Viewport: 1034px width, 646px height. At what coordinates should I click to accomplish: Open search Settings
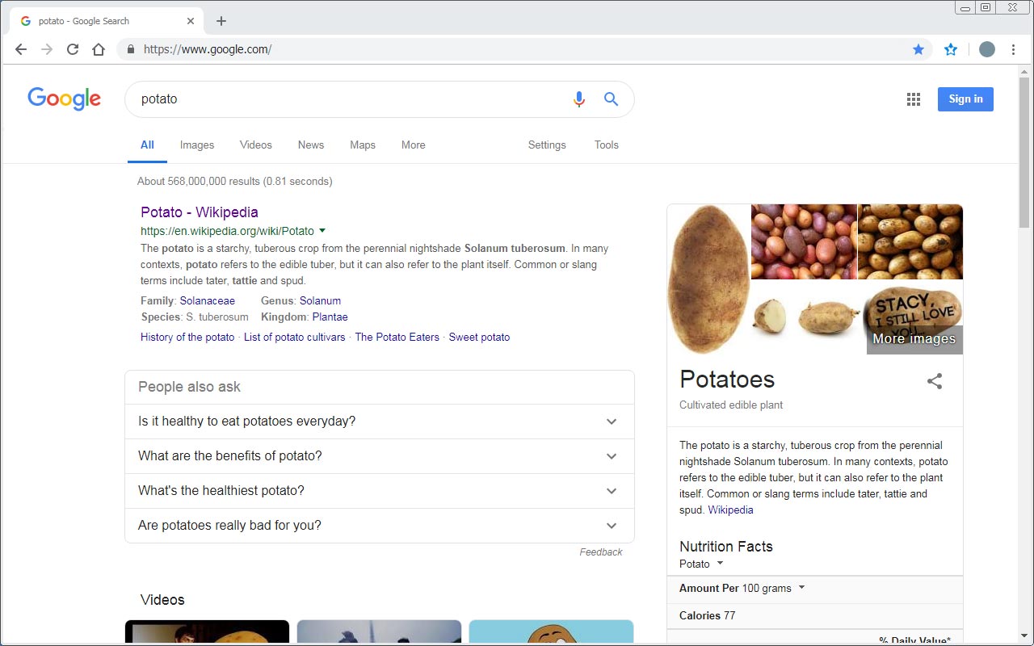point(547,145)
